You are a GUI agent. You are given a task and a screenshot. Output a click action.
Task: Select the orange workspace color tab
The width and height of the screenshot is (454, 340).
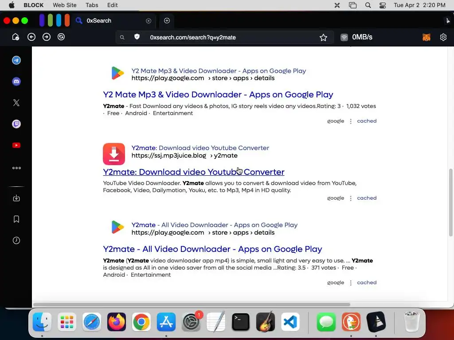coord(67,20)
